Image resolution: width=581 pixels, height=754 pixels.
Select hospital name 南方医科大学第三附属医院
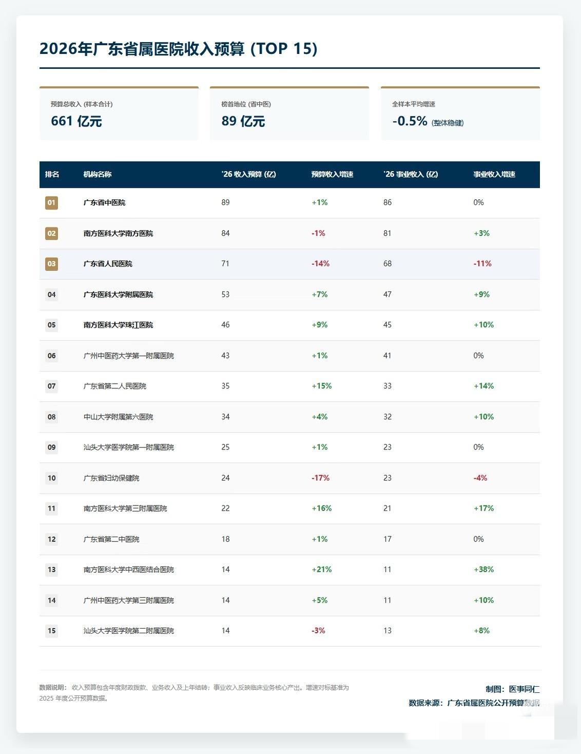coord(125,508)
